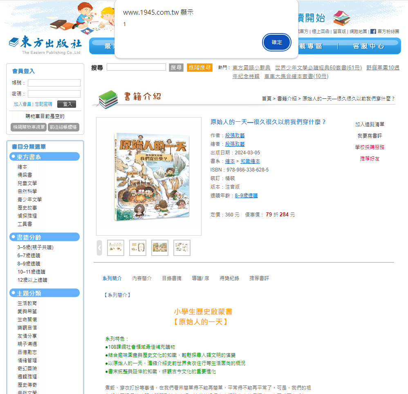Click the gray 搜尋 search button
This screenshot has width=408, height=394.
176,68
